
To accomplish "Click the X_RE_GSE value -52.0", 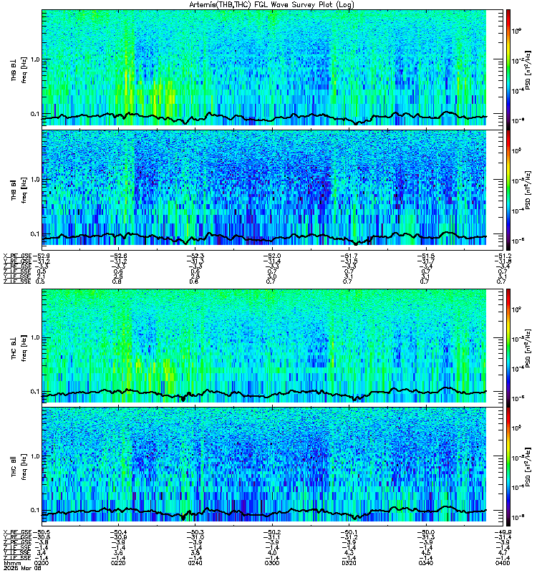I will (x=272, y=256).
